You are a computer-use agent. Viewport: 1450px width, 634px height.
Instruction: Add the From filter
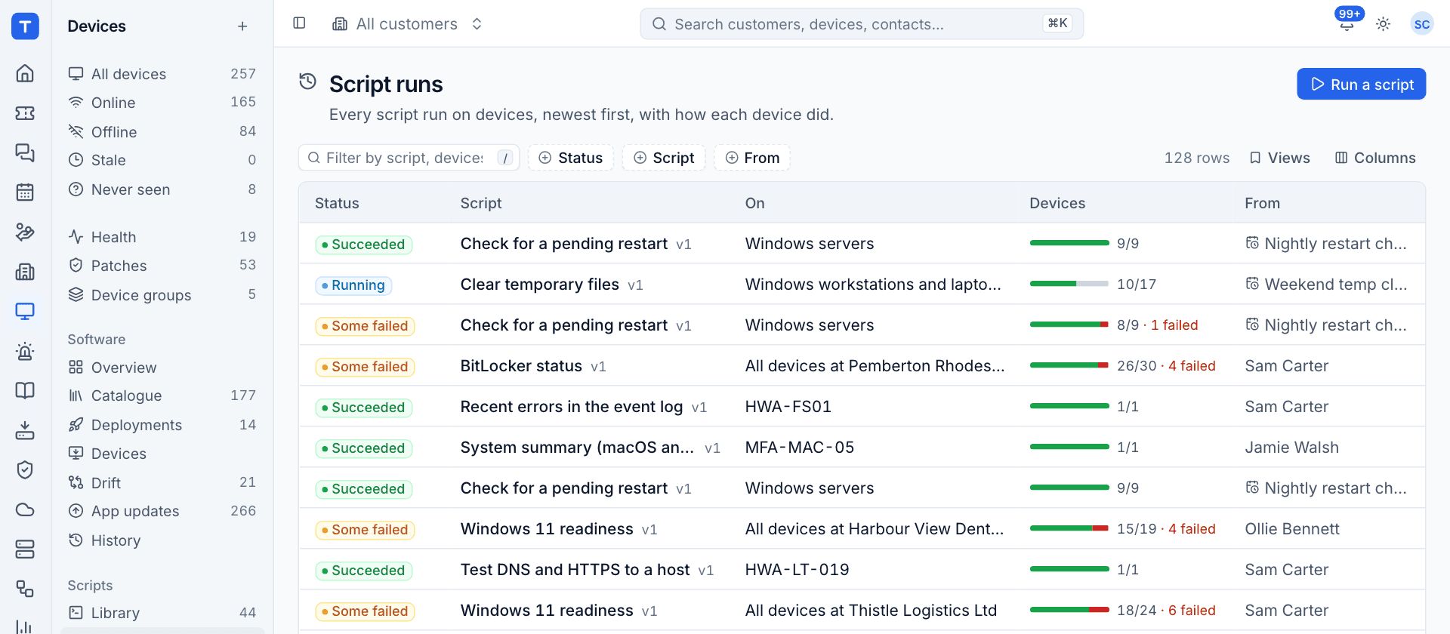click(752, 158)
